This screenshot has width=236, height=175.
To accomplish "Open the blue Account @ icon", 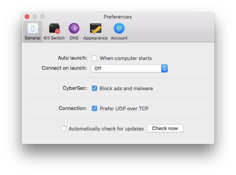I will 119,28.
